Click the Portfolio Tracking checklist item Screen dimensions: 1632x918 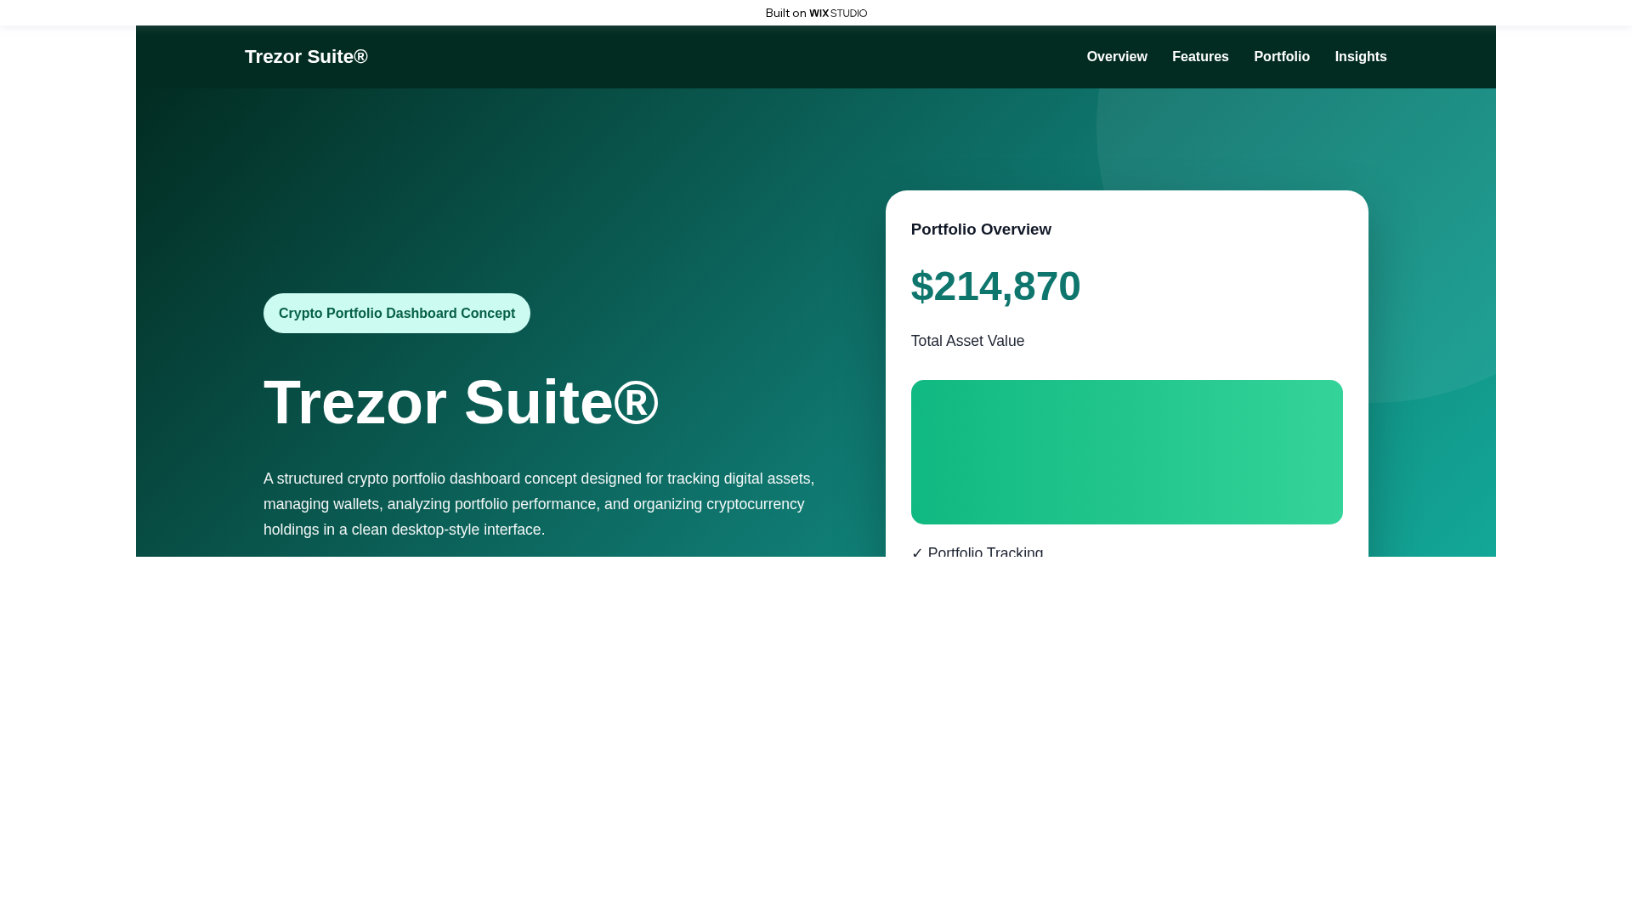click(x=977, y=552)
